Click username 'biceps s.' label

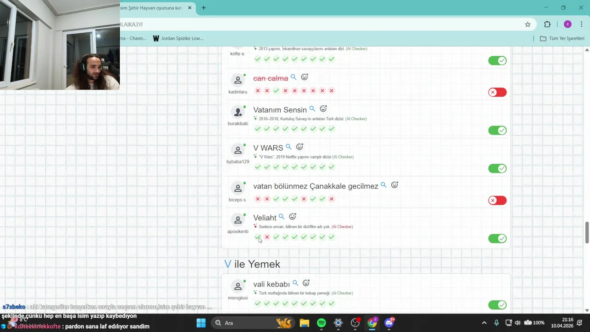point(238,200)
